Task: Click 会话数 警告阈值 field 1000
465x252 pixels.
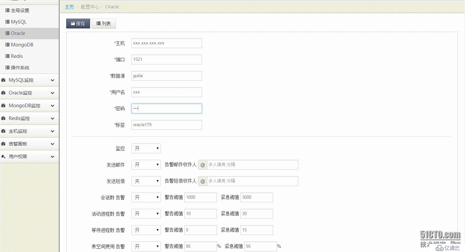Action: [x=201, y=197]
